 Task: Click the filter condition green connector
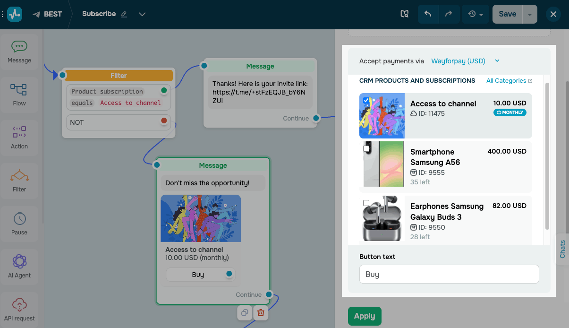[x=164, y=90]
